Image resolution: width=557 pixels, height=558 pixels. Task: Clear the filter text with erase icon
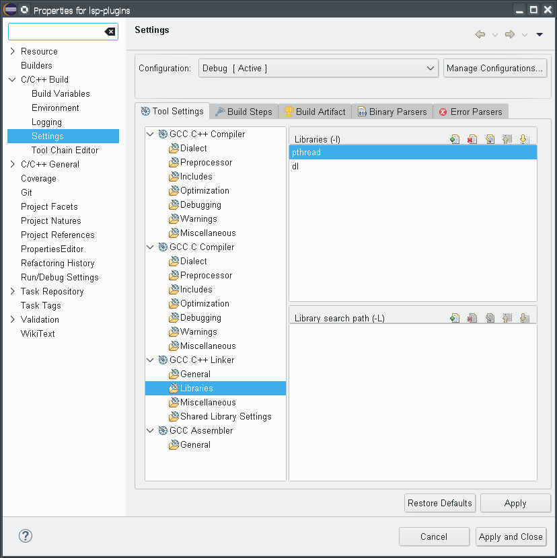110,32
